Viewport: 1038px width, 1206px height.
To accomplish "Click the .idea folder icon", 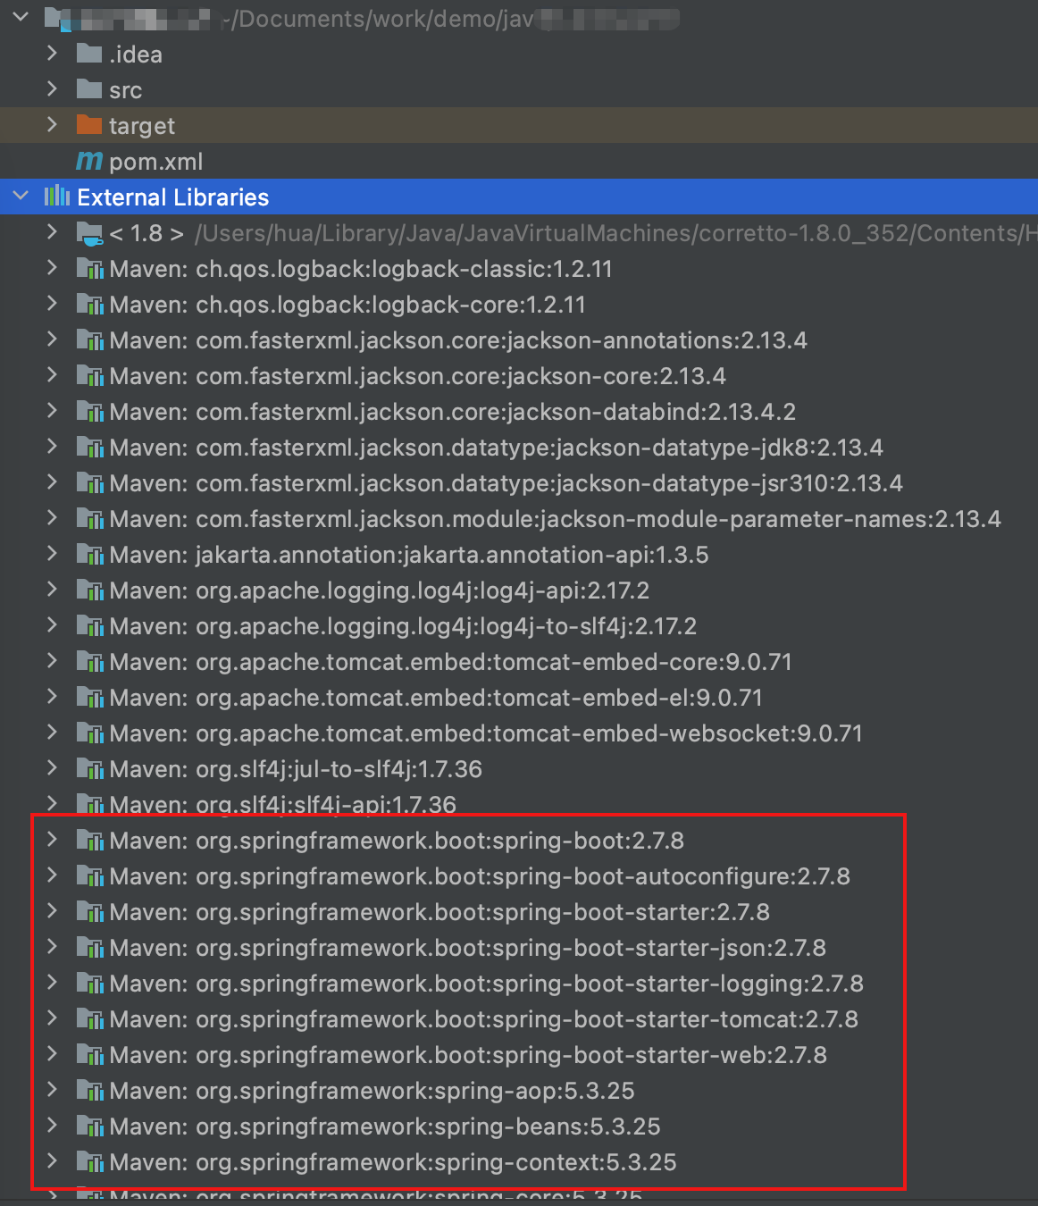I will click(x=89, y=54).
